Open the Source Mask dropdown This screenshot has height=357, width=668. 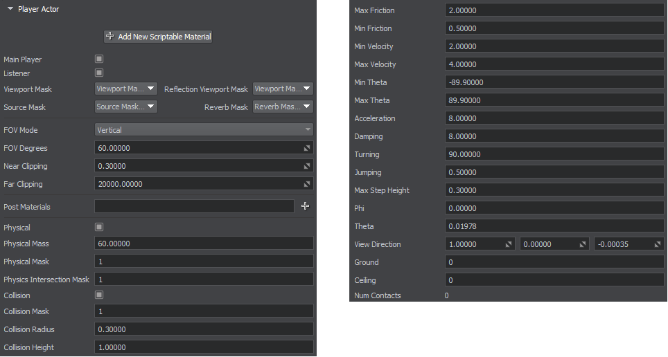pyautogui.click(x=125, y=107)
